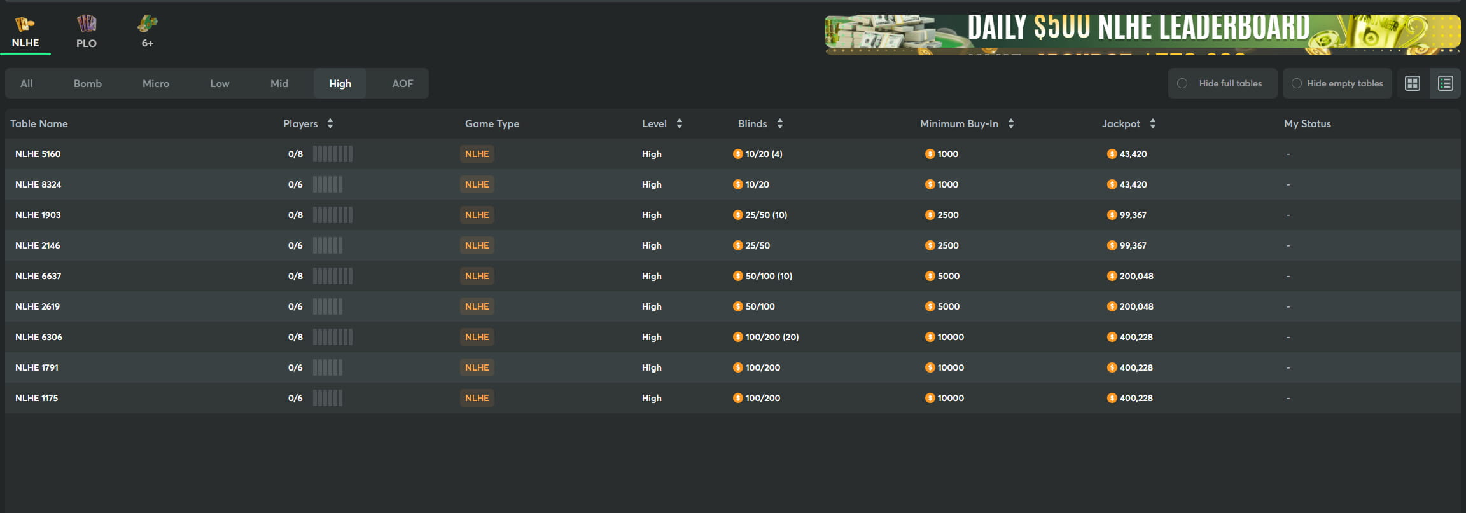Sort tables by Minimum Buy-In
Screen dimensions: 1466x513
pos(1010,123)
